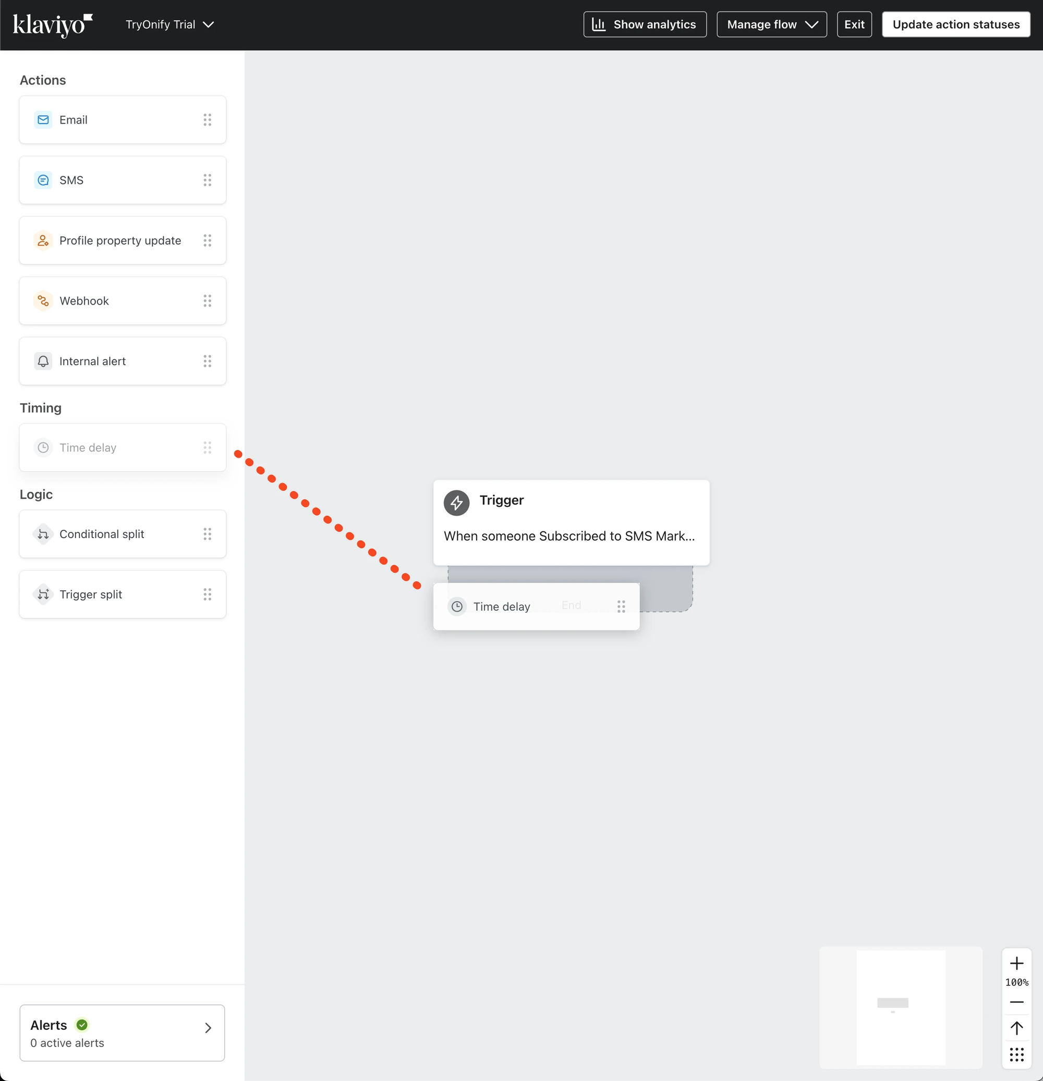Click the Logic section heading
The width and height of the screenshot is (1043, 1081).
(x=37, y=495)
